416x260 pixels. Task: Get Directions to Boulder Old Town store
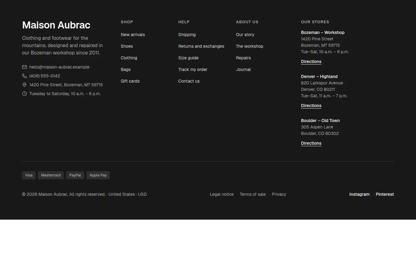click(311, 143)
